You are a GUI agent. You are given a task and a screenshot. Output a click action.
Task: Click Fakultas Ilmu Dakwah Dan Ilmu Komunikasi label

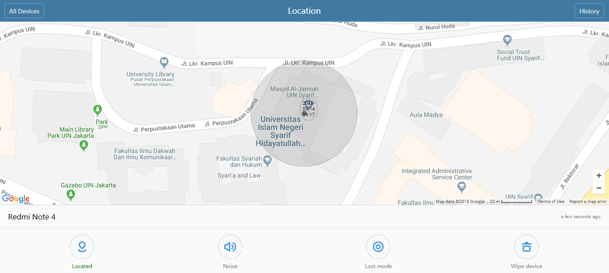144,154
